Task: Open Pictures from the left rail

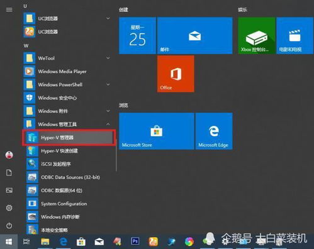Action: [x=9, y=191]
